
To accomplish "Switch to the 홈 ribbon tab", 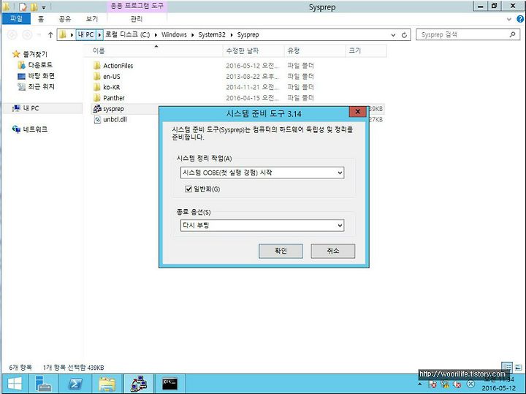I will (x=41, y=19).
